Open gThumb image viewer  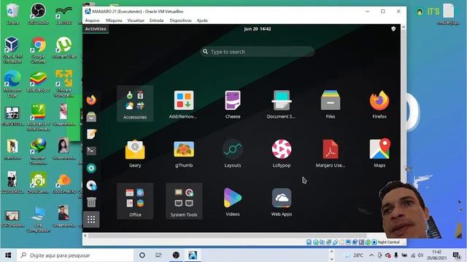coord(184,154)
